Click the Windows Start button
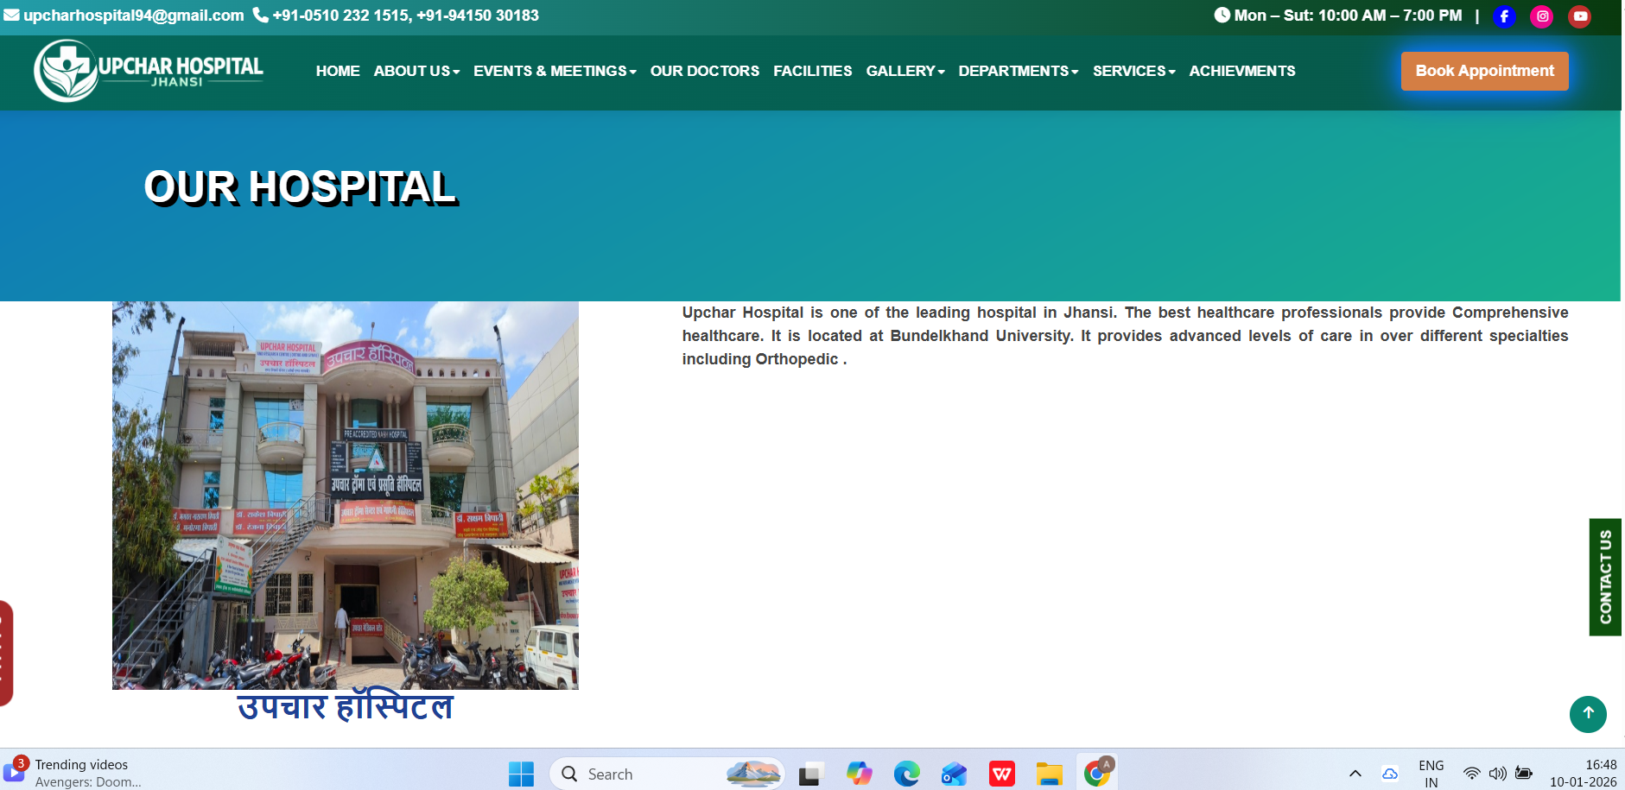Image resolution: width=1625 pixels, height=790 pixels. [x=521, y=774]
